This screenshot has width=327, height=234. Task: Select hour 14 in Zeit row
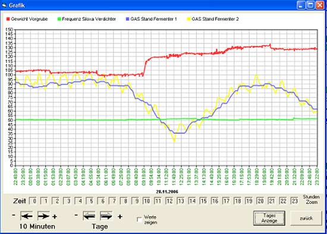click(192, 201)
